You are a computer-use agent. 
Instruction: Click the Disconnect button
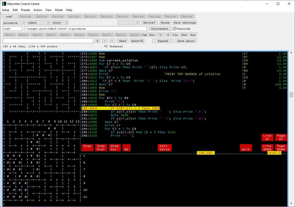click(x=160, y=29)
